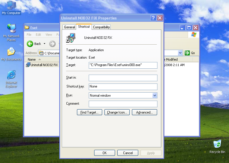Click the folder icon in the Address bar
The height and width of the screenshot is (163, 229).
pos(41,53)
